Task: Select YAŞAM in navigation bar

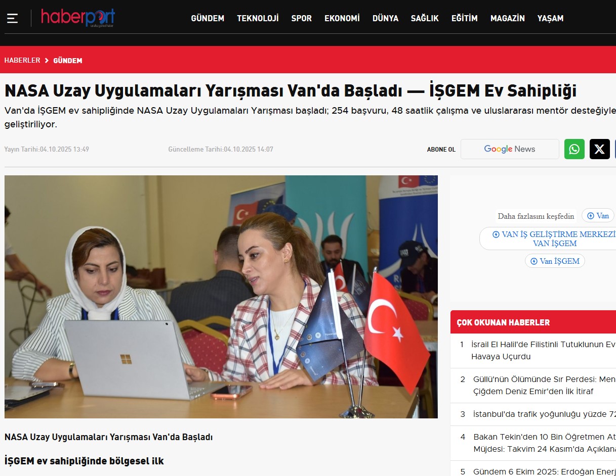Action: [550, 18]
